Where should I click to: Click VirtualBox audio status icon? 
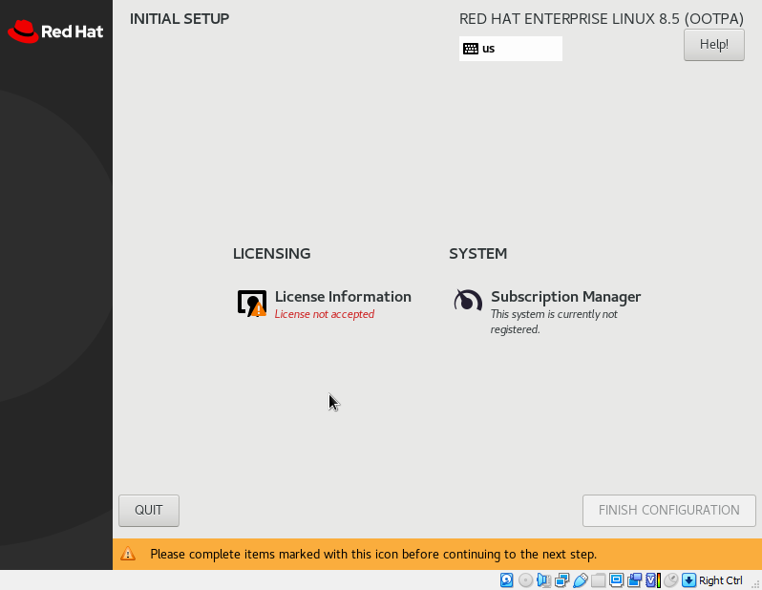coord(543,580)
